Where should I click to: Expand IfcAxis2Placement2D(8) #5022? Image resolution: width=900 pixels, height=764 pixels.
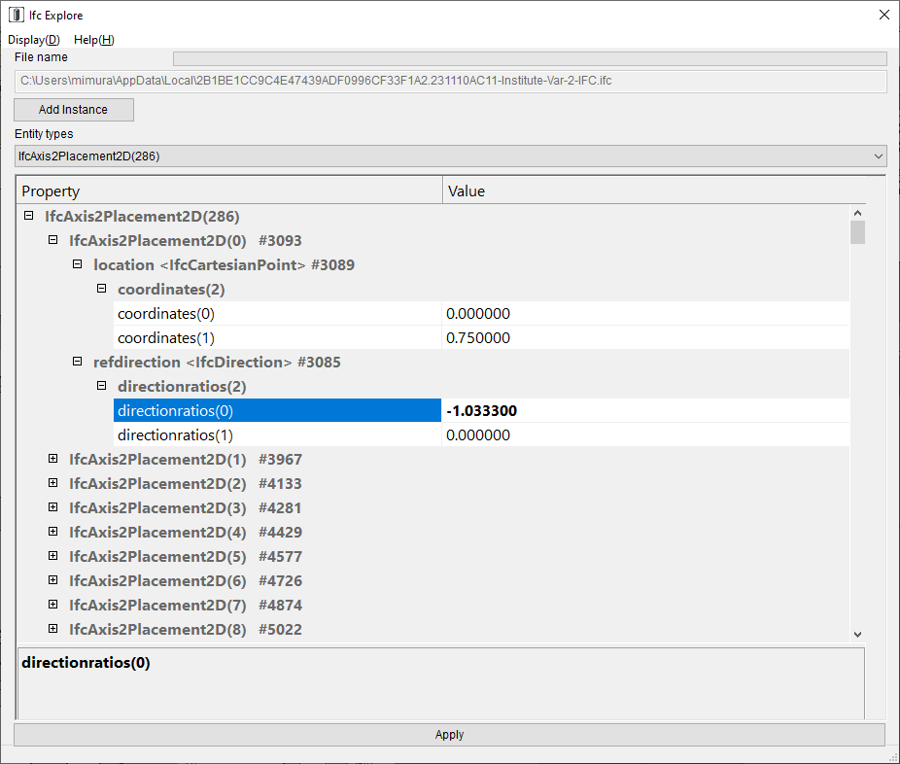52,629
